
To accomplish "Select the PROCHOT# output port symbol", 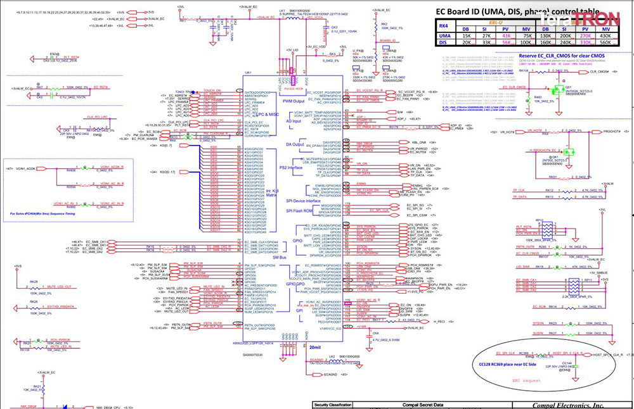I will pyautogui.click(x=597, y=132).
